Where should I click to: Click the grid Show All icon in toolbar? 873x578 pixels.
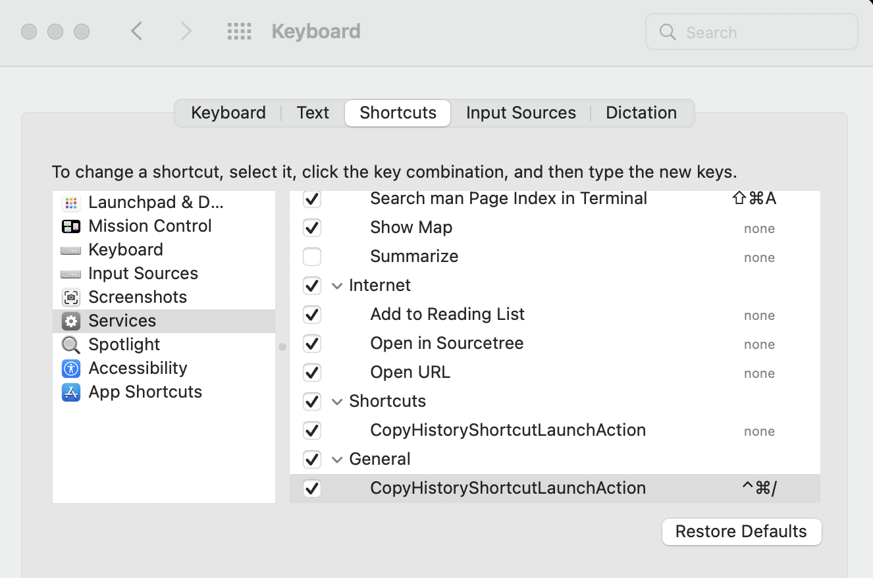pos(240,31)
